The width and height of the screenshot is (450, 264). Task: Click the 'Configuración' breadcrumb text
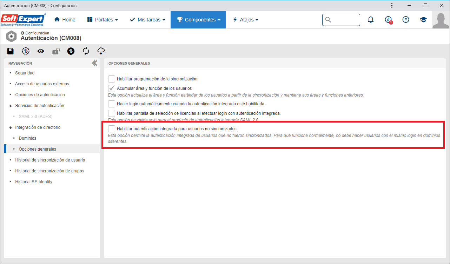pos(37,33)
